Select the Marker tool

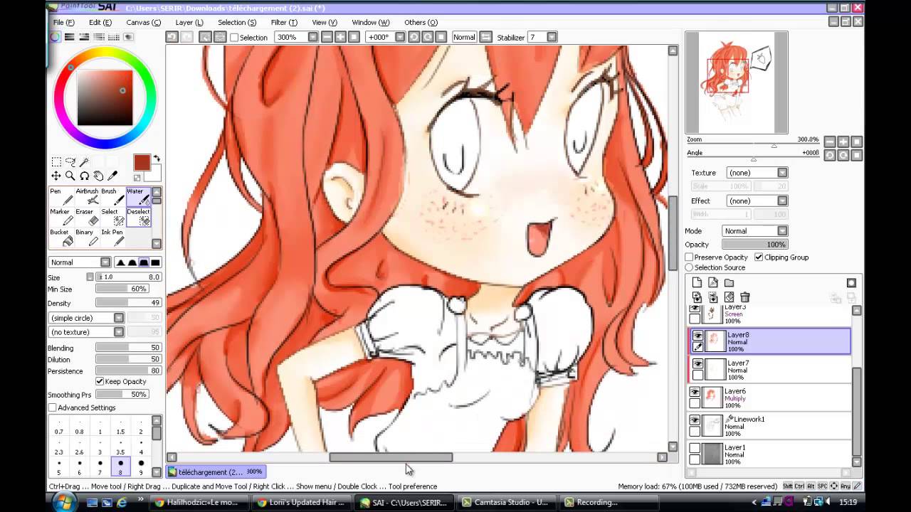pyautogui.click(x=60, y=217)
